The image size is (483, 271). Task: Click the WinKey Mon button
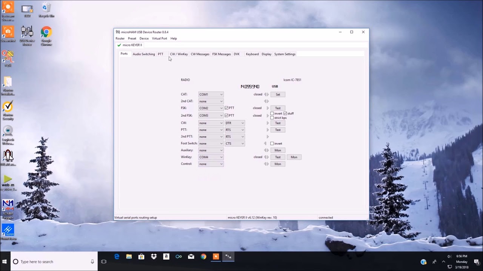294,157
